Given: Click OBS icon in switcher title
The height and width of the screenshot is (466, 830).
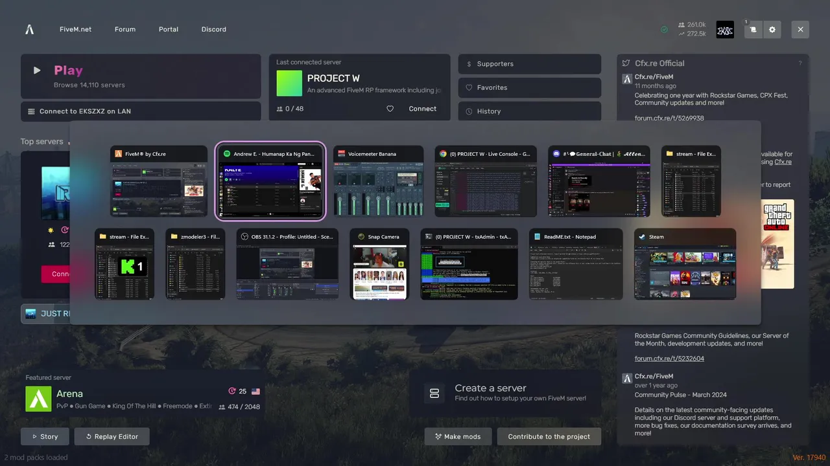Looking at the screenshot, I should (244, 237).
